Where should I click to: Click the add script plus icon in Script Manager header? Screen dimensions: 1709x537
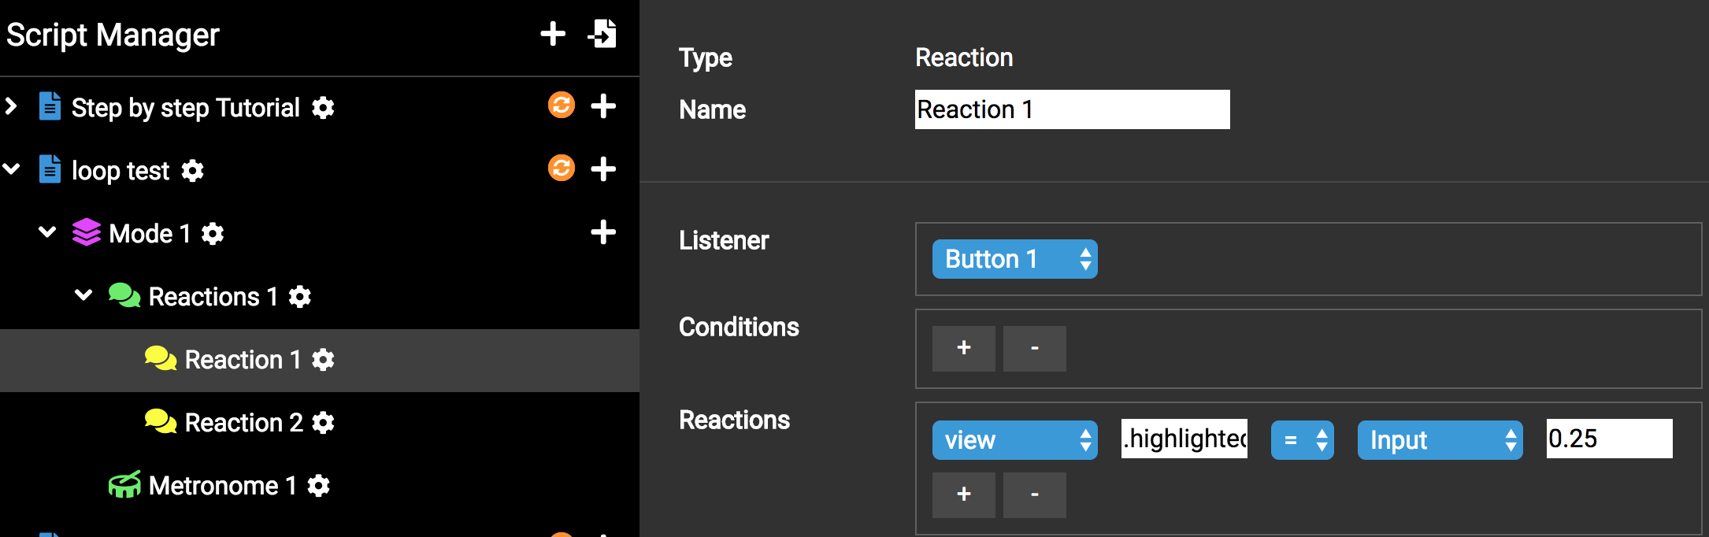click(553, 34)
